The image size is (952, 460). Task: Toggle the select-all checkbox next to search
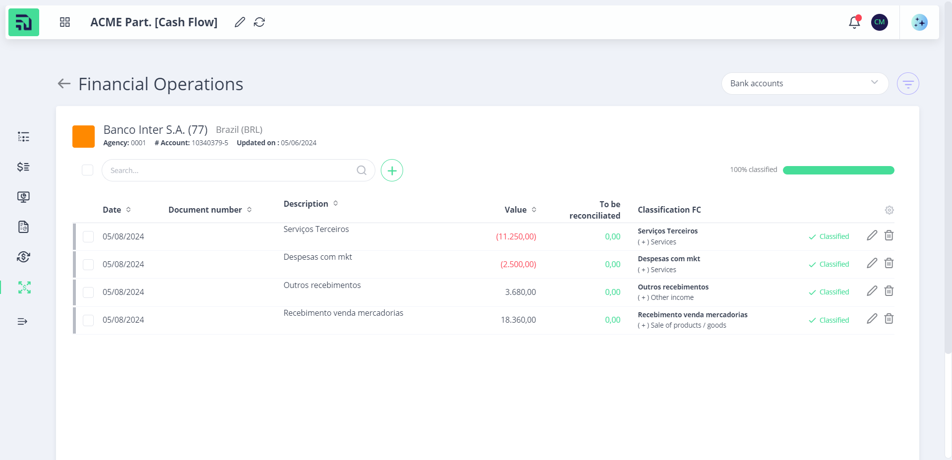click(88, 171)
